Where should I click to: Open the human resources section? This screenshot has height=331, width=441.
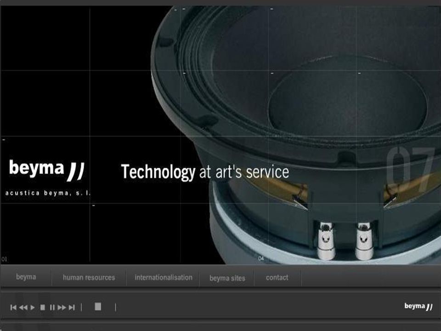(x=89, y=278)
